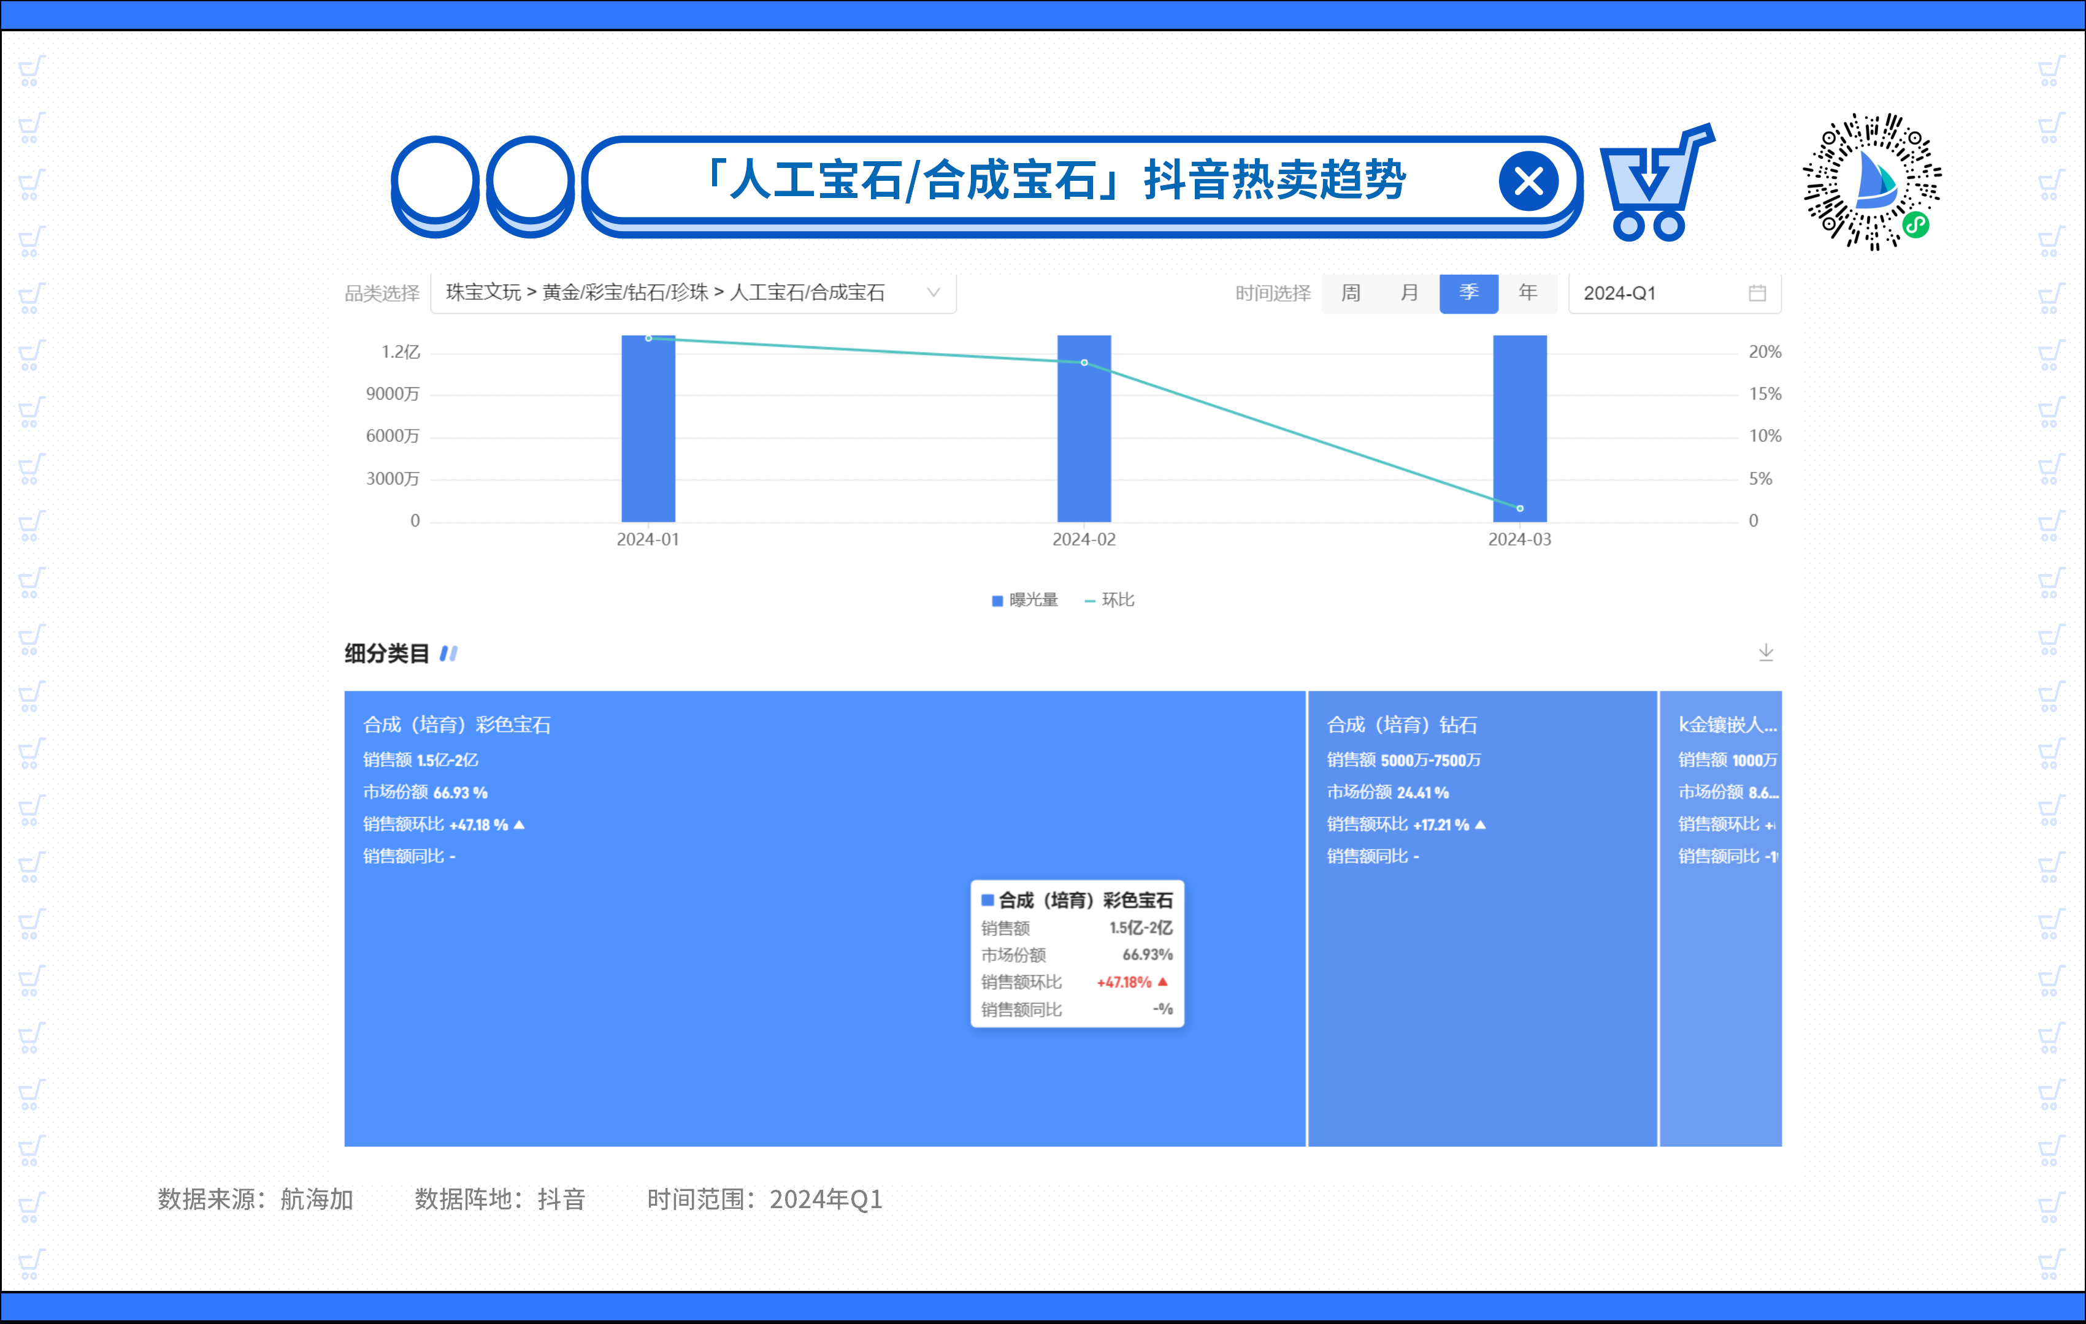Image resolution: width=2086 pixels, height=1324 pixels.
Task: Click the 2024-03 环比 line data point
Action: coord(1519,508)
